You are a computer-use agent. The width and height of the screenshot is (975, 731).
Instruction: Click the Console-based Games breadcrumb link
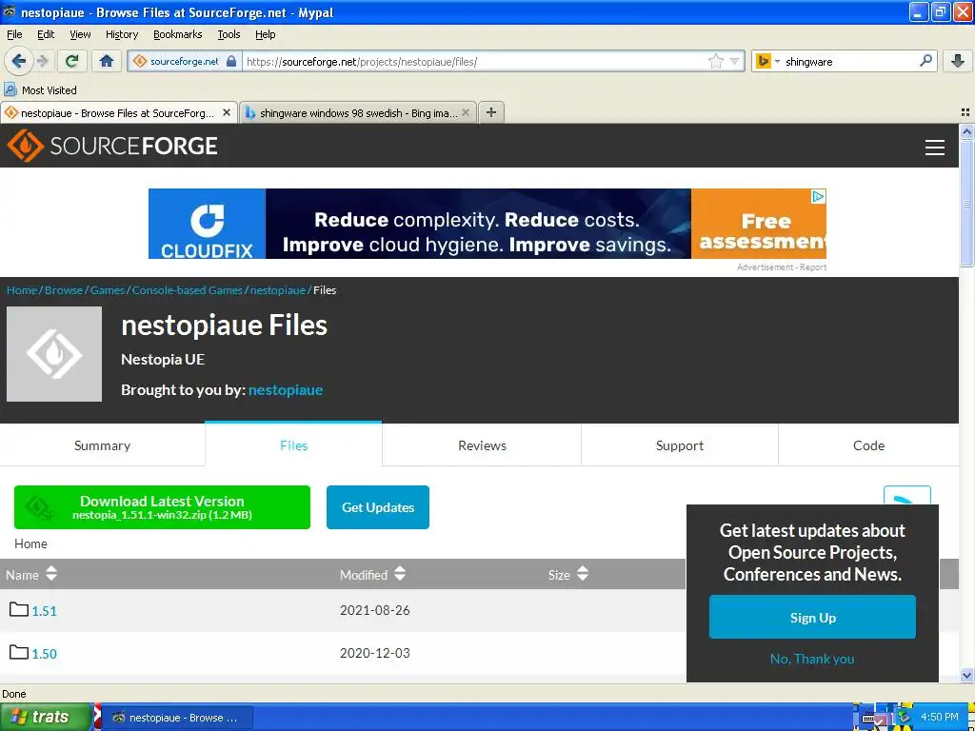point(188,290)
